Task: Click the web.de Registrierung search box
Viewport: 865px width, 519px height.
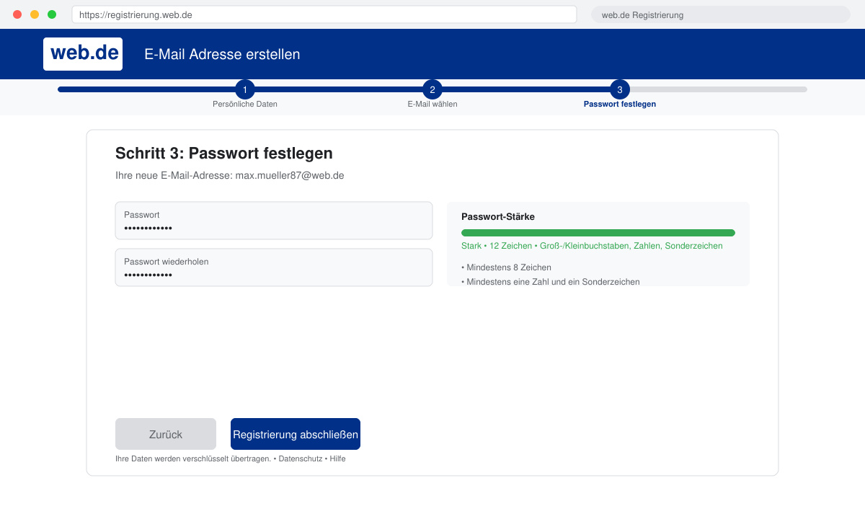Action: point(721,14)
